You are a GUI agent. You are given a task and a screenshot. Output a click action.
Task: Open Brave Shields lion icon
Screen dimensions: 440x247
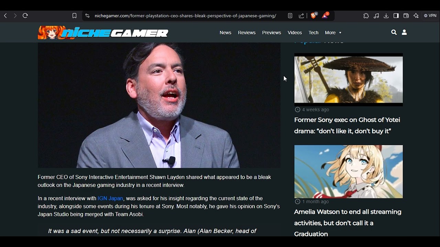313,15
